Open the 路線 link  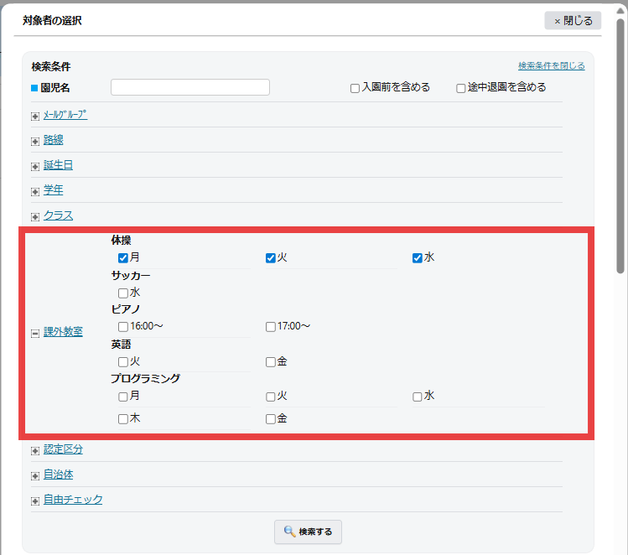click(54, 140)
